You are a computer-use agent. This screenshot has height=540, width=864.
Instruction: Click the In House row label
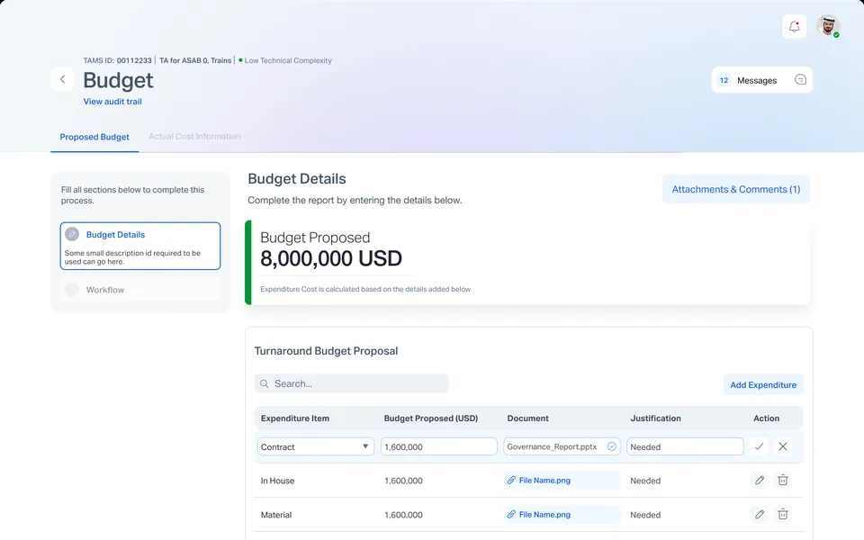coord(278,481)
